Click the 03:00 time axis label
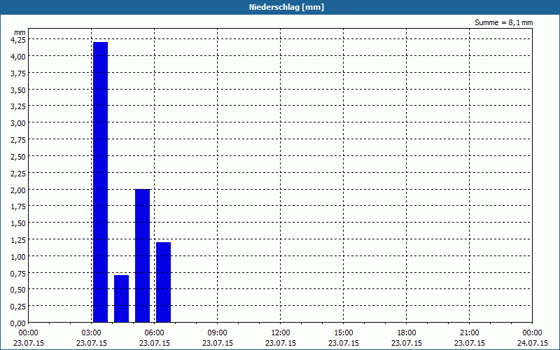560x350 pixels. pos(92,333)
